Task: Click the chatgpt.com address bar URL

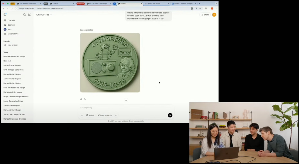Action: point(41,9)
